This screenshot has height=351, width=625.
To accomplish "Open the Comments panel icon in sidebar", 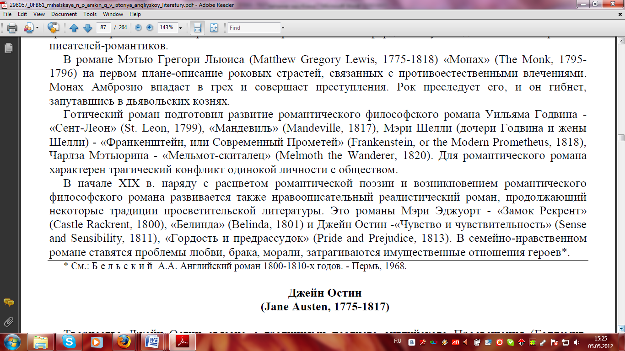I will [8, 303].
